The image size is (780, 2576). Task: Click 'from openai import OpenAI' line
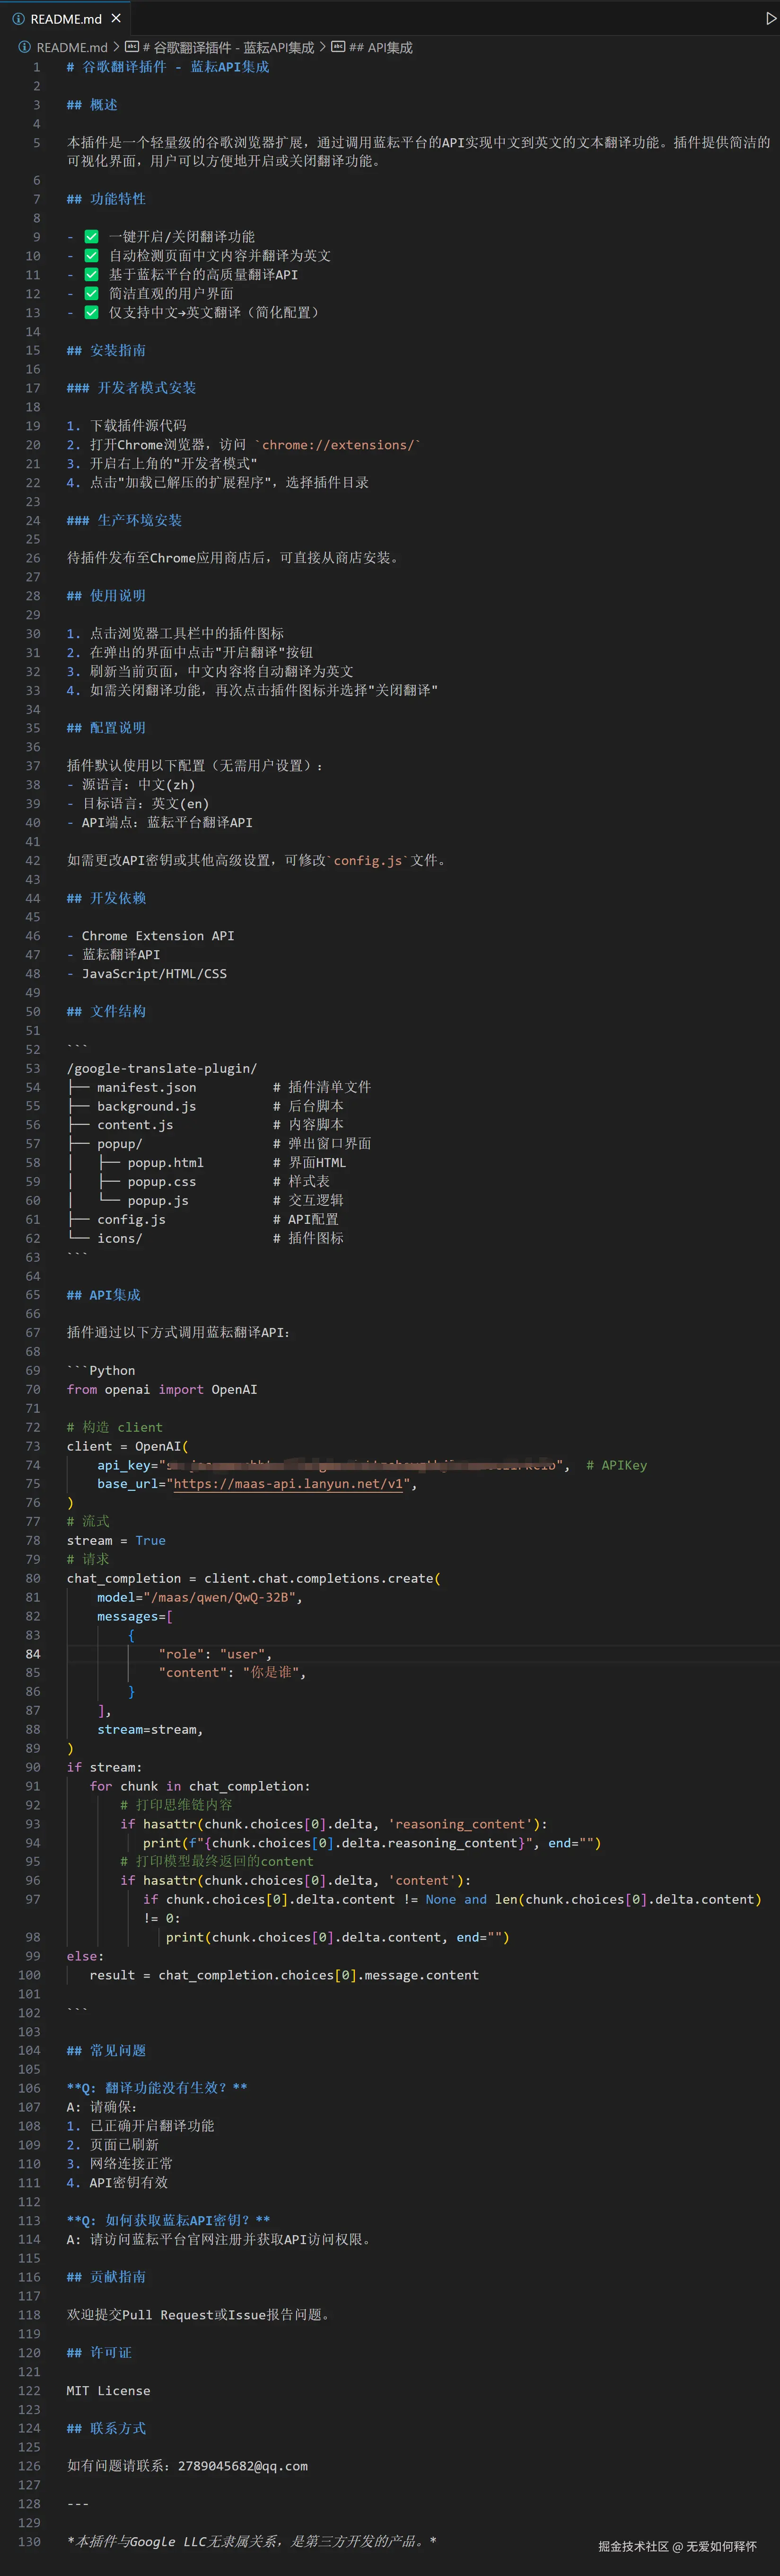(162, 1390)
